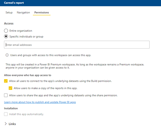Switch to the Setup tab
This screenshot has width=161, height=131.
click(x=9, y=13)
